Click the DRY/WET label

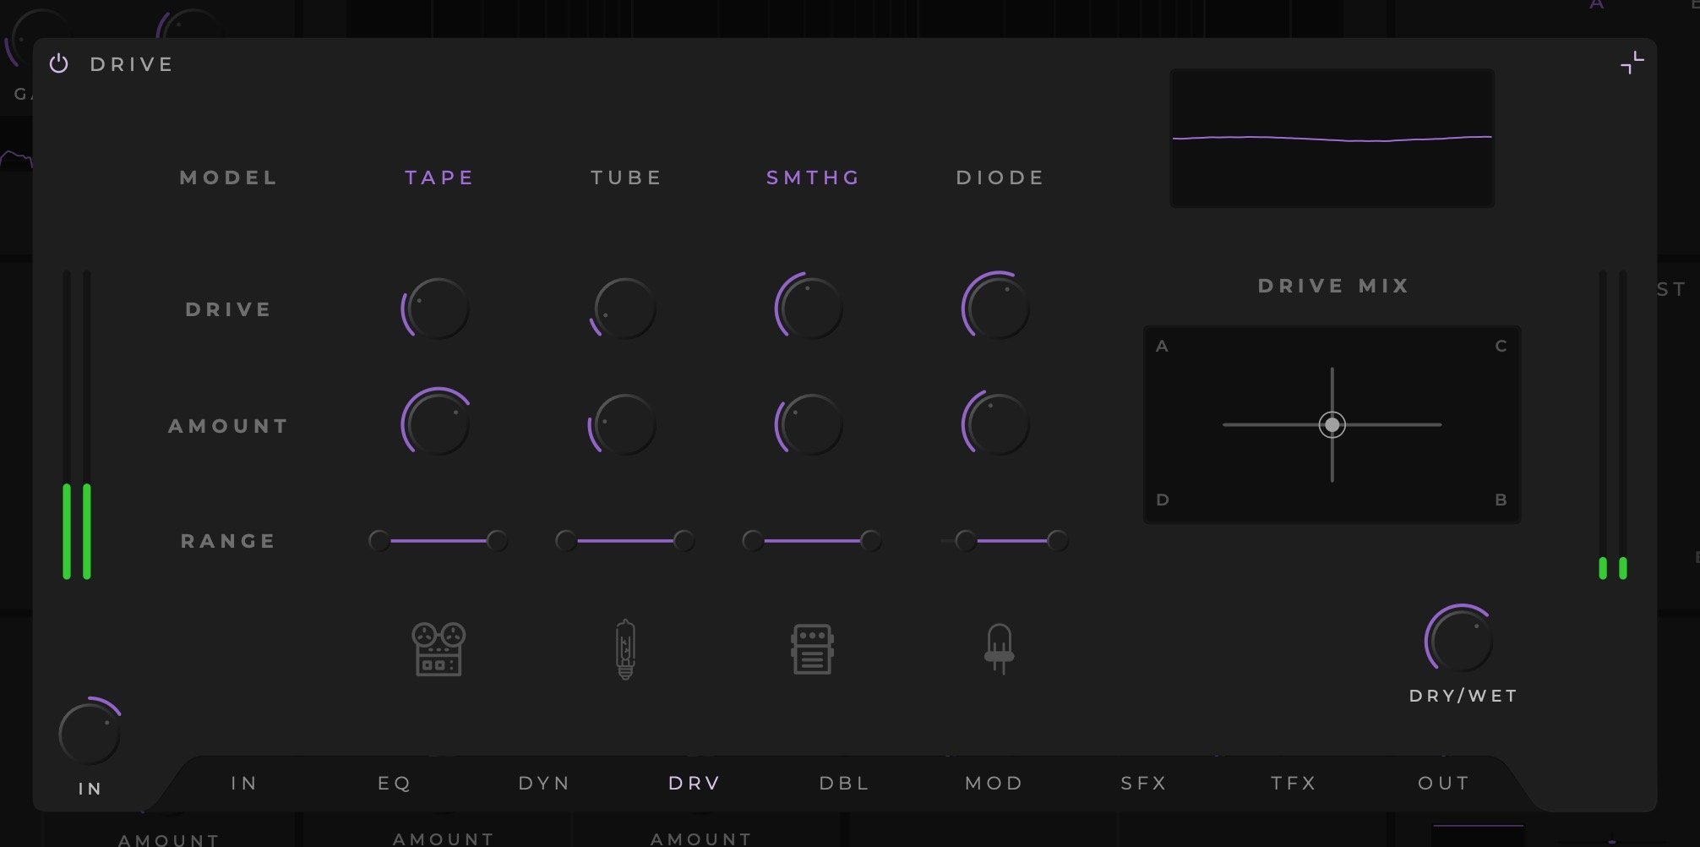pos(1463,696)
